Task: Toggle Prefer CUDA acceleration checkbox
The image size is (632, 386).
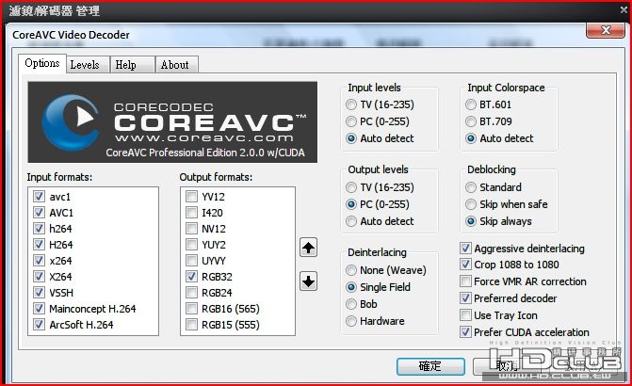Action: click(x=465, y=332)
